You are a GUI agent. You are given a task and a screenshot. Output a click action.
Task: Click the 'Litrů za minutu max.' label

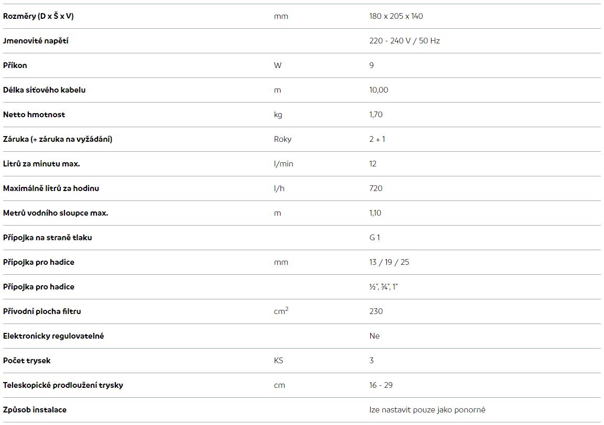coord(41,164)
